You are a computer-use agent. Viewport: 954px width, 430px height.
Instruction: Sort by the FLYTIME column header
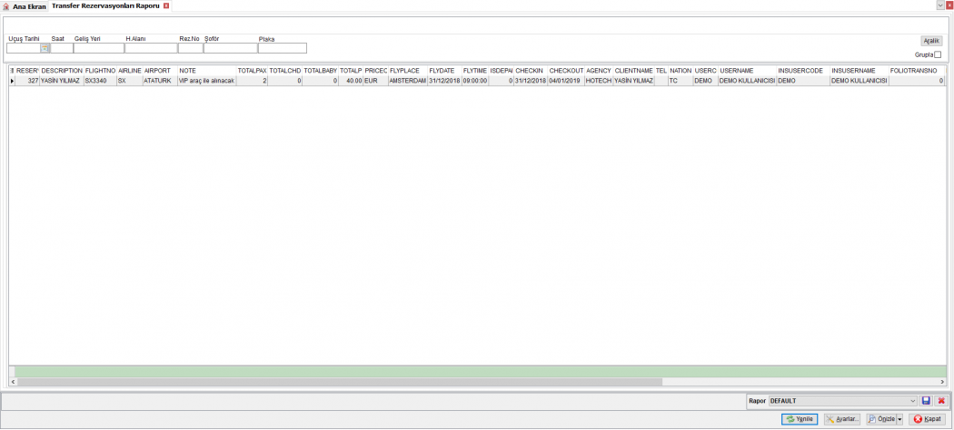pyautogui.click(x=474, y=71)
